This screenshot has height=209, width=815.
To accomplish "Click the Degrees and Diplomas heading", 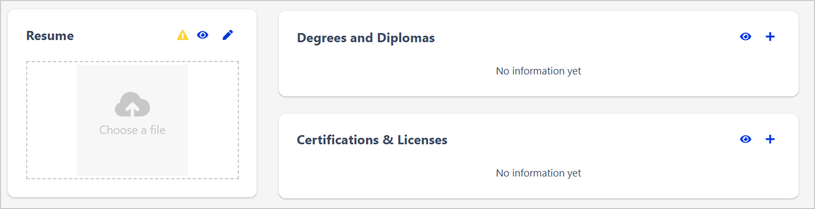I will (x=366, y=38).
